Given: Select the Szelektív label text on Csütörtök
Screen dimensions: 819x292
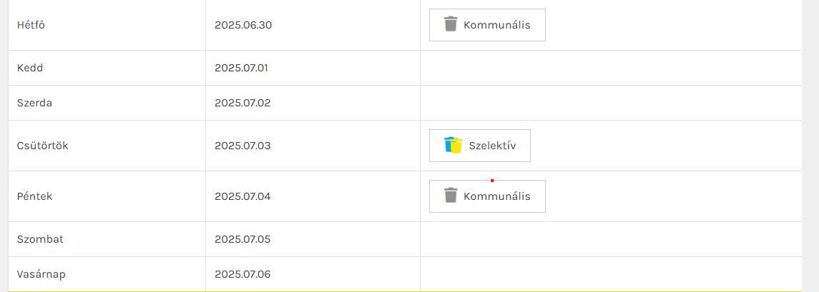Looking at the screenshot, I should (x=492, y=146).
